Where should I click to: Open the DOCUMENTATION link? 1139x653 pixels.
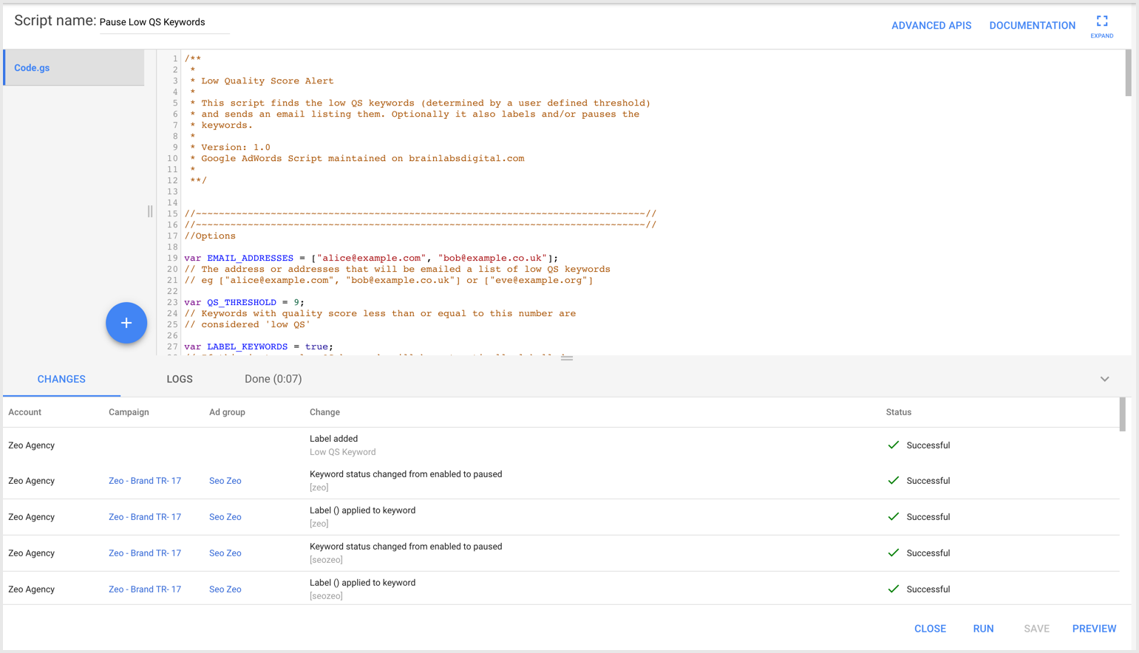point(1033,25)
